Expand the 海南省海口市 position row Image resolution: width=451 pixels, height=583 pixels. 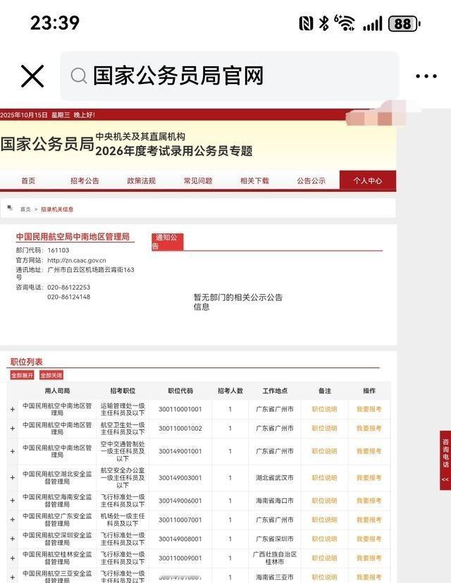click(13, 501)
